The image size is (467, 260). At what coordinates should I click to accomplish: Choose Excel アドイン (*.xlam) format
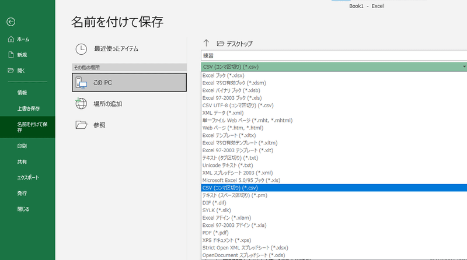pyautogui.click(x=226, y=218)
